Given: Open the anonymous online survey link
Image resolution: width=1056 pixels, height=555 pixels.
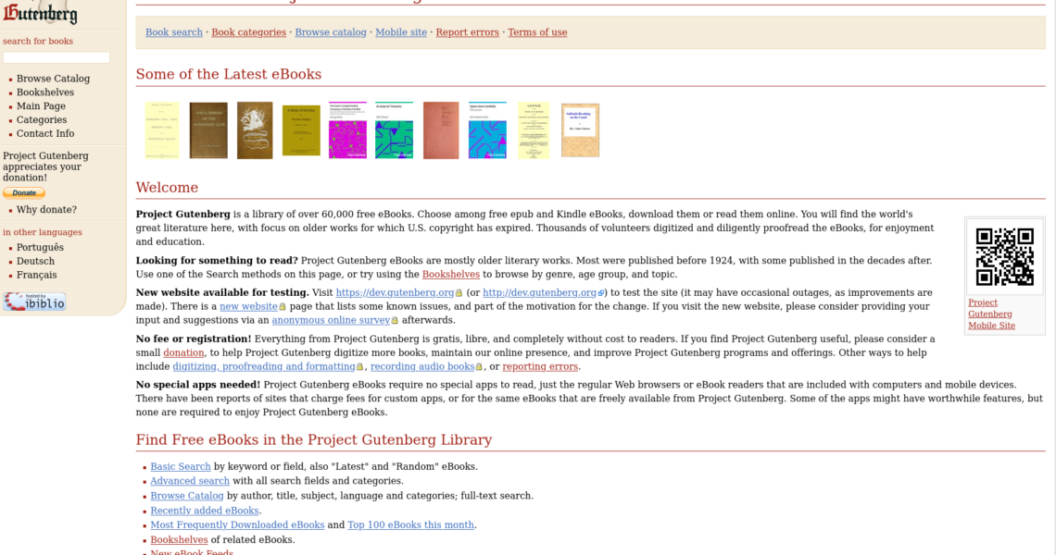Looking at the screenshot, I should [x=331, y=321].
